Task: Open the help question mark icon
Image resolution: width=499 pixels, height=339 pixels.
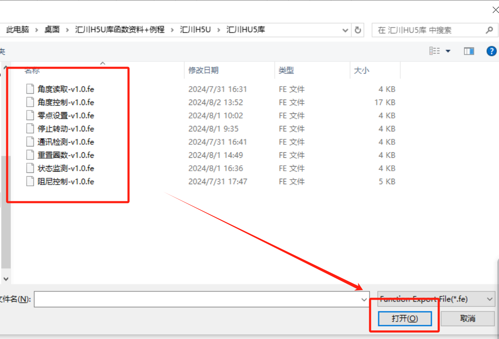Action: (491, 51)
